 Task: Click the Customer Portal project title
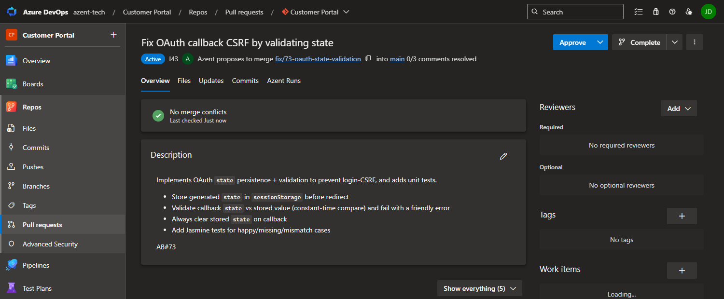48,35
